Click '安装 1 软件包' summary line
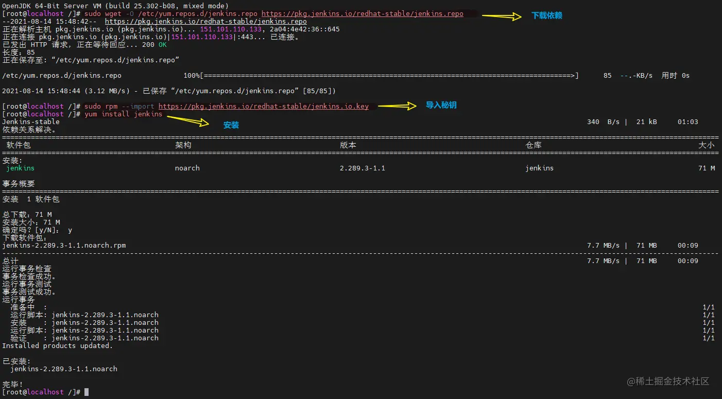This screenshot has height=399, width=722. coord(31,199)
